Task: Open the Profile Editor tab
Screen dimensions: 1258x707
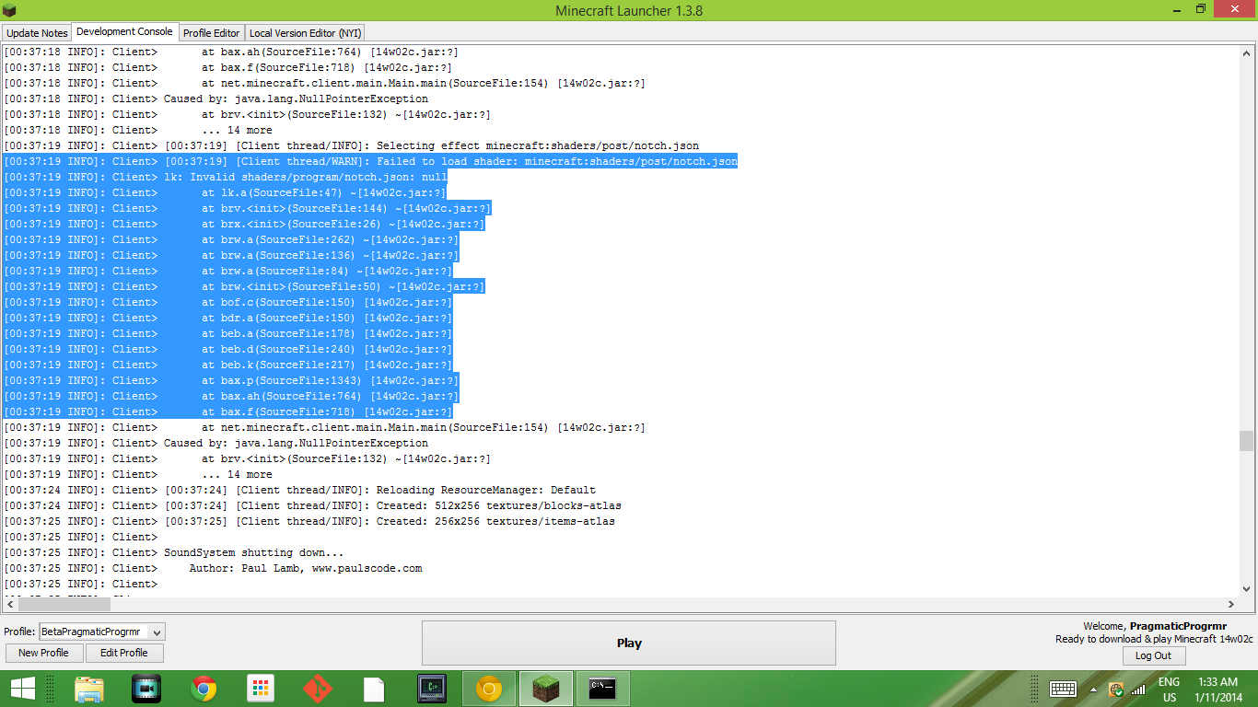Action: coord(211,33)
